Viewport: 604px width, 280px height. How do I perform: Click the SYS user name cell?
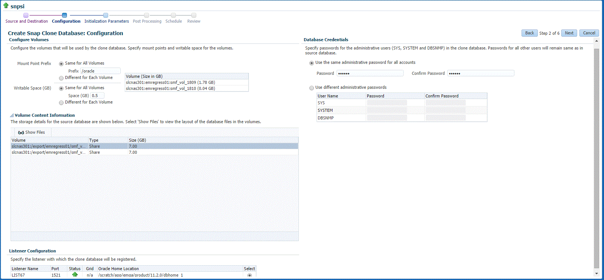(341, 103)
